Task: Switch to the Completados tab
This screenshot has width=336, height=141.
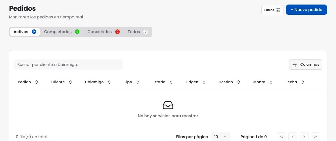Action: click(x=62, y=32)
